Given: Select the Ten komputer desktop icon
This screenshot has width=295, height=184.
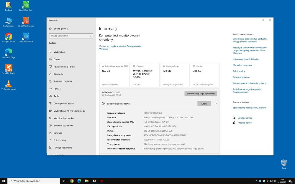Looking at the screenshot, I should 9,22.
